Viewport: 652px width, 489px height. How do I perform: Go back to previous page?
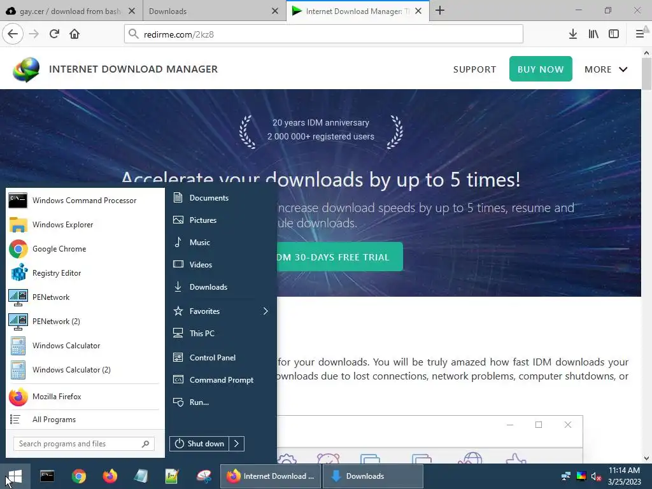click(x=13, y=34)
